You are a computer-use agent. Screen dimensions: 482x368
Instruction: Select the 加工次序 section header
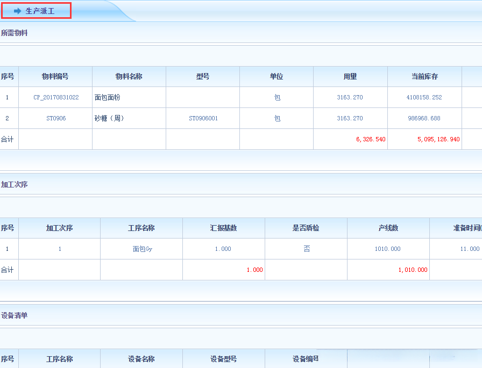coord(14,184)
